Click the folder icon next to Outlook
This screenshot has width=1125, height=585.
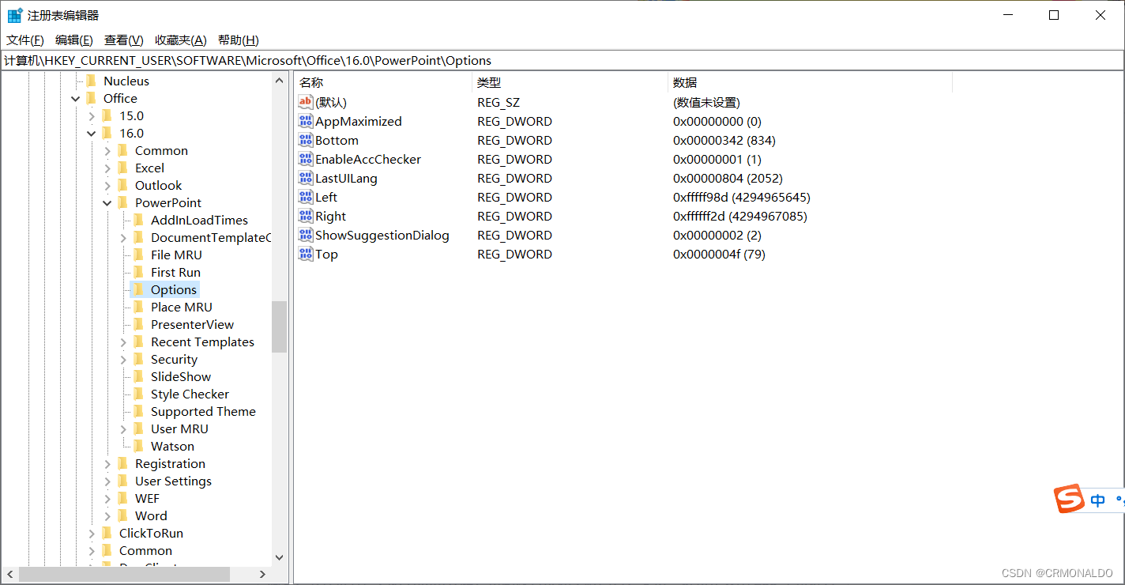(122, 185)
